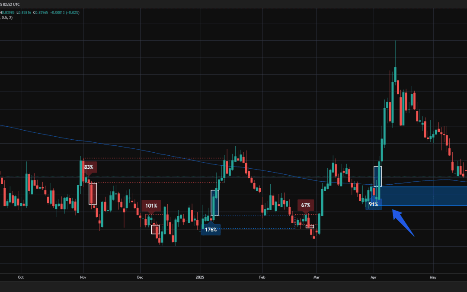Select the 101% percentage label

[x=152, y=205]
